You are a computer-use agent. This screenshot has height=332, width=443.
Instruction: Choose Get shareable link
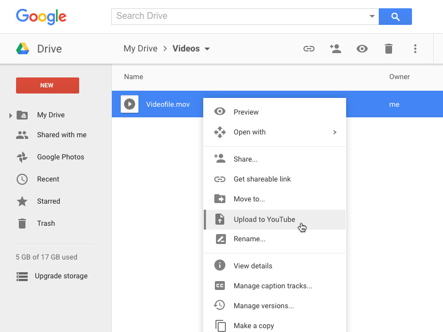275,179
